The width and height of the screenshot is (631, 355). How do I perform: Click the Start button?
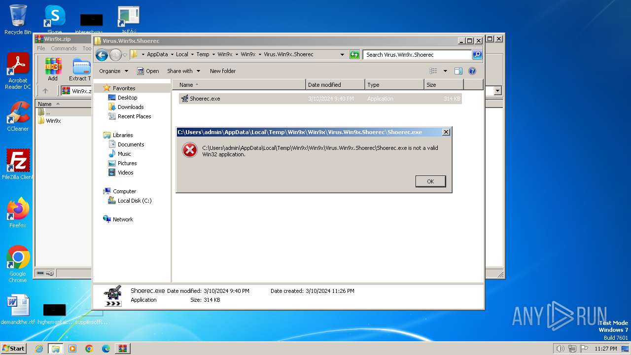[13, 348]
